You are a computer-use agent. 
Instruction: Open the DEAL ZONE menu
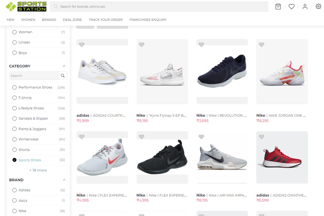click(x=72, y=20)
